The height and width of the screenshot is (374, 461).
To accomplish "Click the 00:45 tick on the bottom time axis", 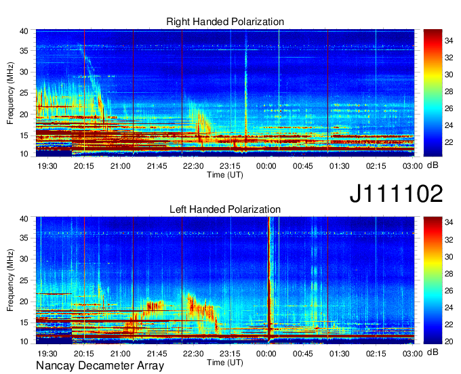I will tap(303, 354).
